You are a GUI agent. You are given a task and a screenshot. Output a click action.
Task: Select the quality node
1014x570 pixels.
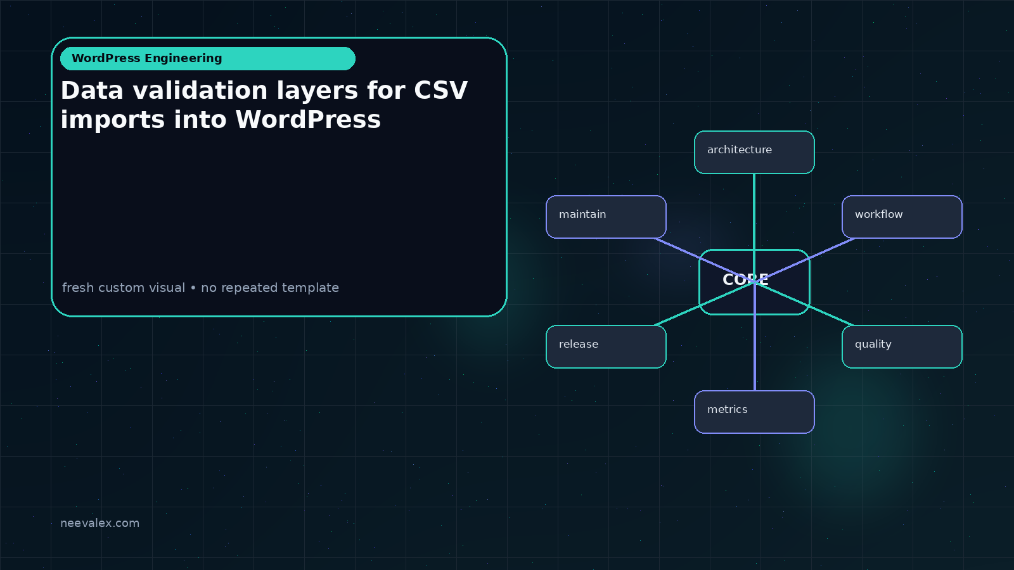click(x=902, y=346)
